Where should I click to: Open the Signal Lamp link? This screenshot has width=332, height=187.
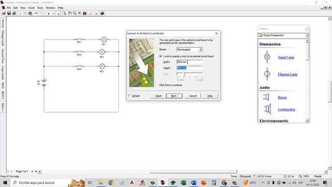click(286, 57)
